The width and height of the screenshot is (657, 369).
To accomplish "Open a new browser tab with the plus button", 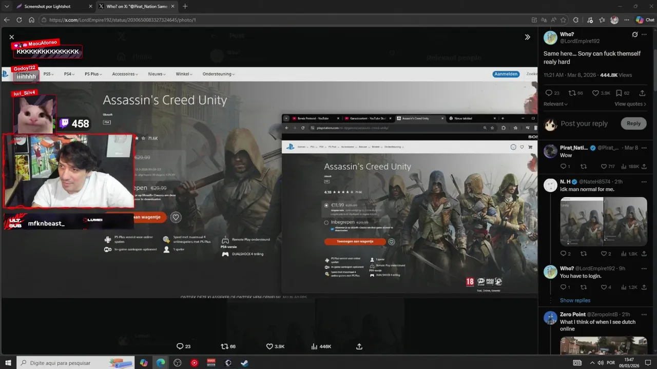I will coord(185,6).
